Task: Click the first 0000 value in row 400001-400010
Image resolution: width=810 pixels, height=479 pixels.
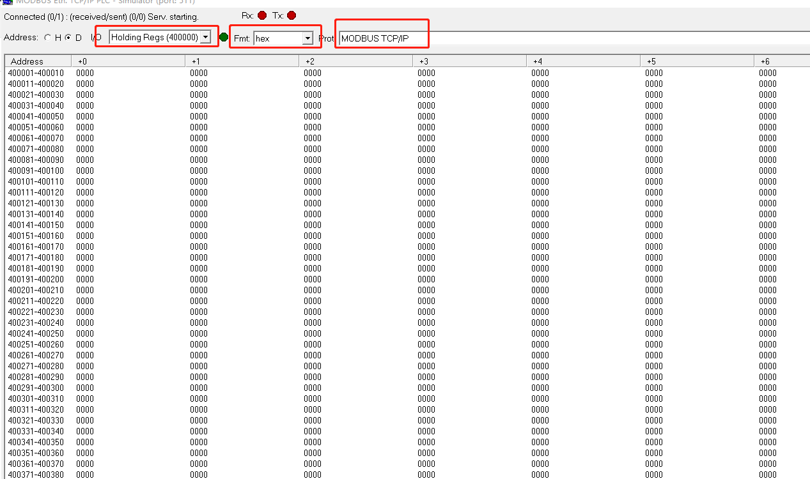Action: pyautogui.click(x=85, y=73)
